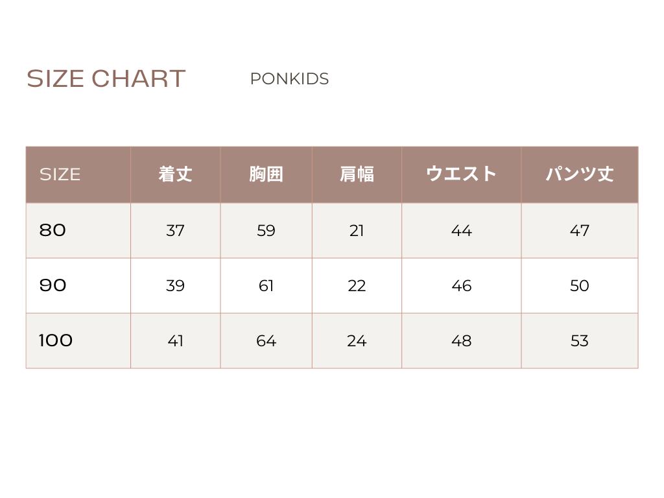Click the パンツ丈 value 53 cell
The height and width of the screenshot is (498, 664).
tap(579, 341)
